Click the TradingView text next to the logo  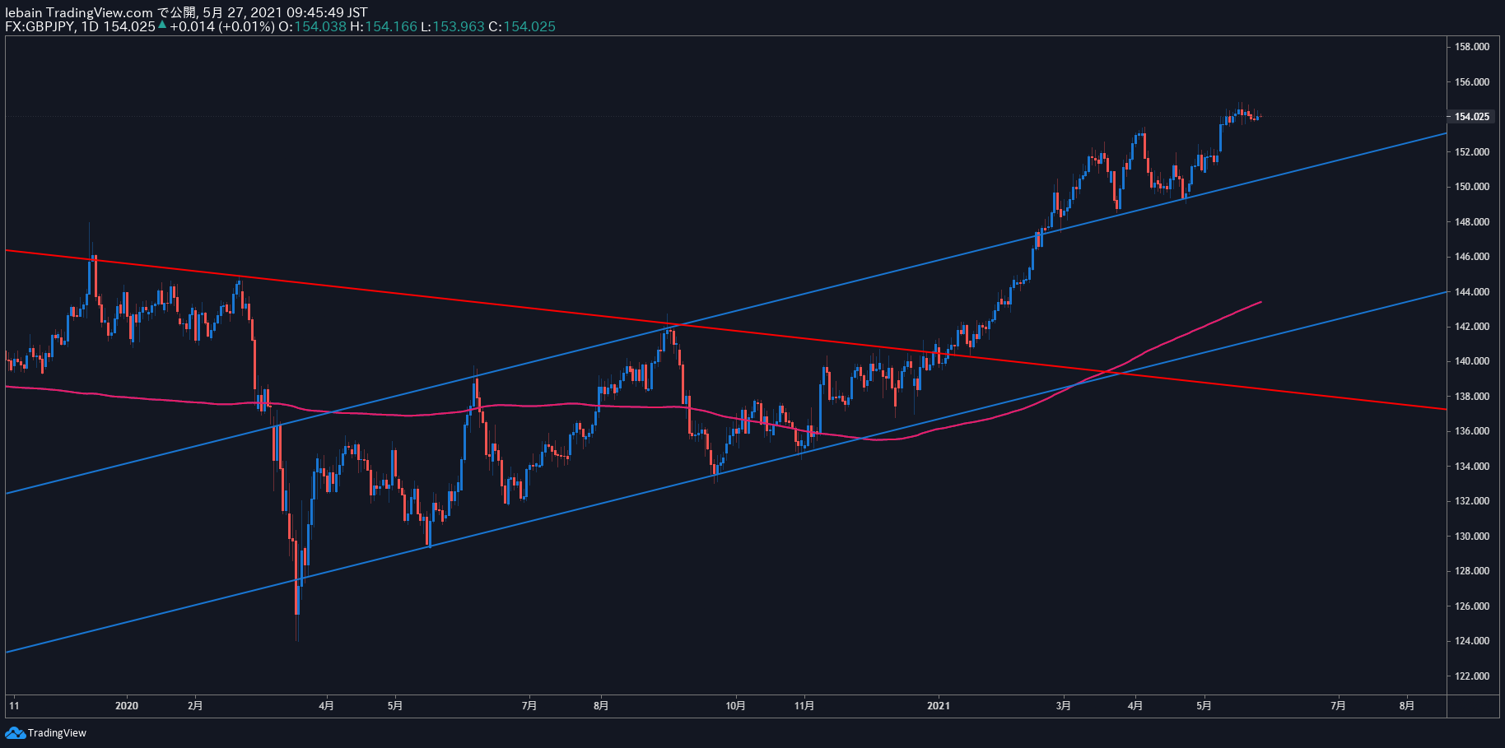click(57, 733)
